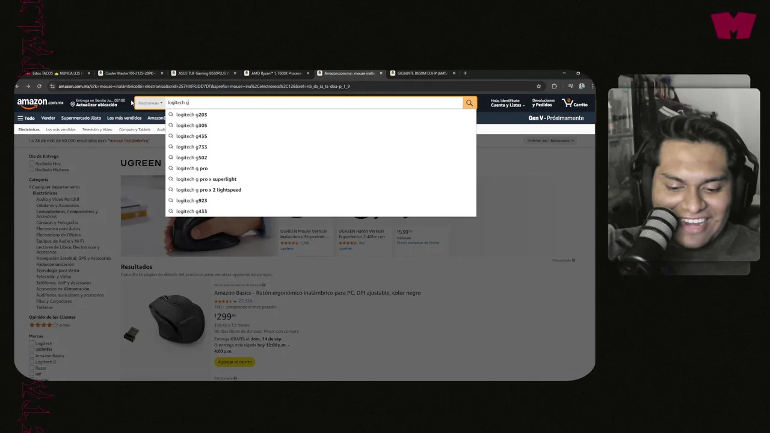Go to Amazon.com.mx home logo
Image resolution: width=770 pixels, height=433 pixels.
[40, 103]
